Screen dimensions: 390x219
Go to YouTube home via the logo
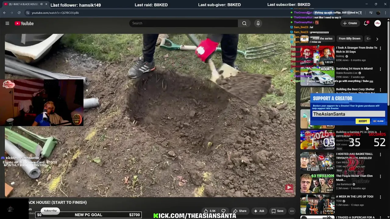tap(24, 23)
